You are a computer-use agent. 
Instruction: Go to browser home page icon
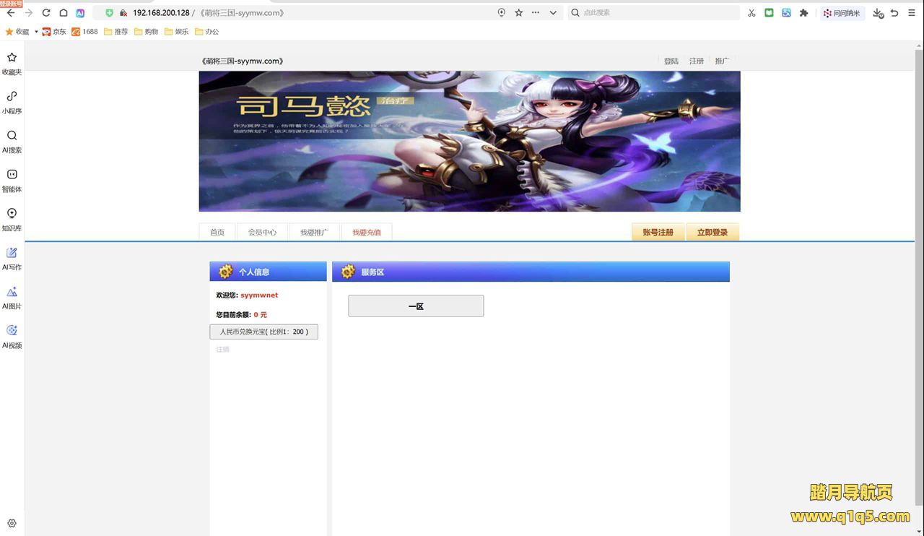[64, 13]
